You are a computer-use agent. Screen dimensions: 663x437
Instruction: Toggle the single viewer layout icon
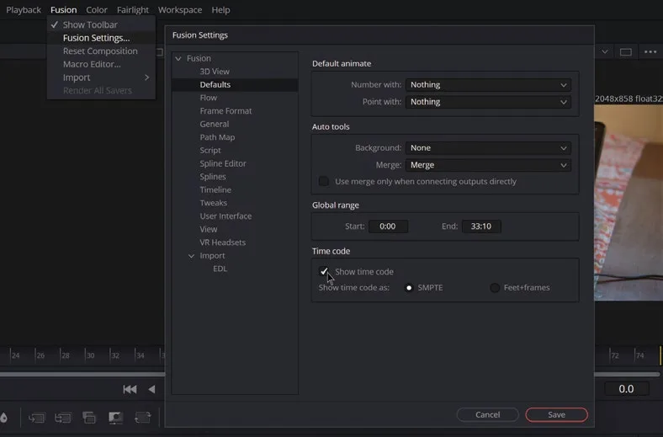[x=626, y=52]
